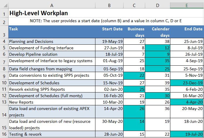Click end date cell 19-Jul-20

pos(187,134)
